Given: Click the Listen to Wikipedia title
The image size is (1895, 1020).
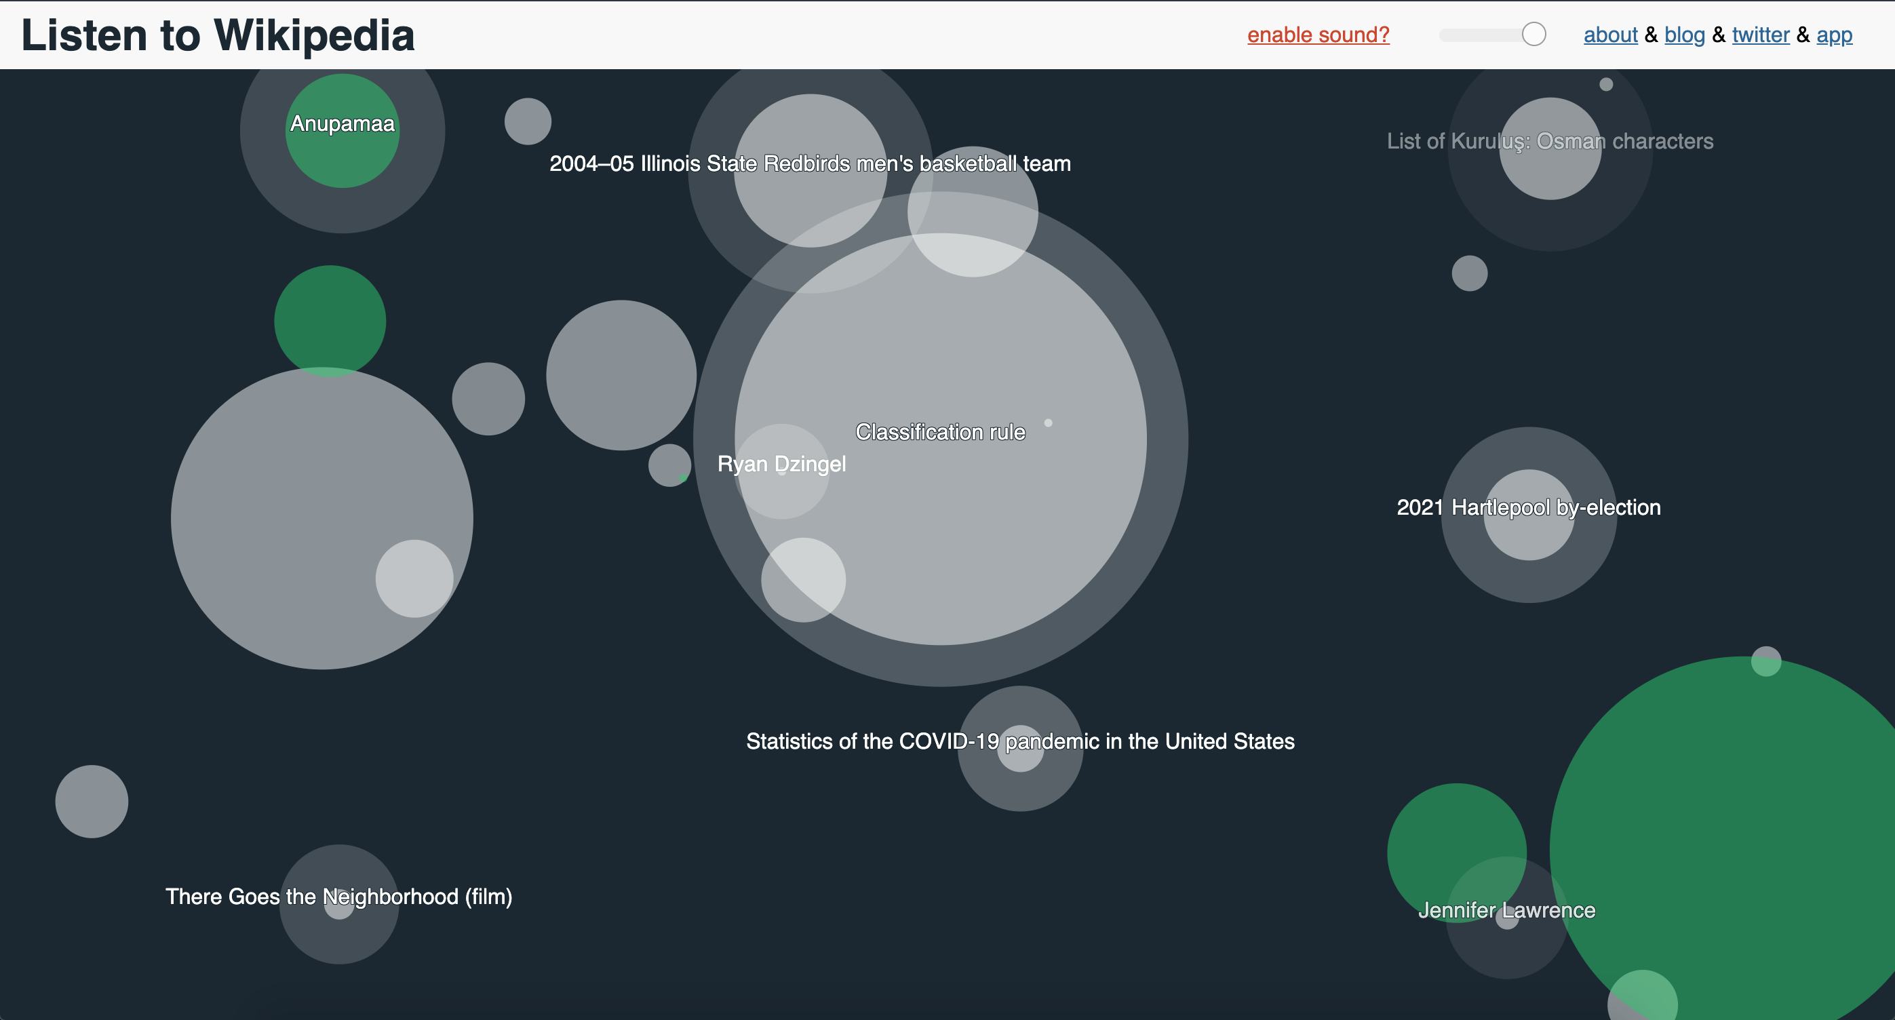Looking at the screenshot, I should [218, 33].
